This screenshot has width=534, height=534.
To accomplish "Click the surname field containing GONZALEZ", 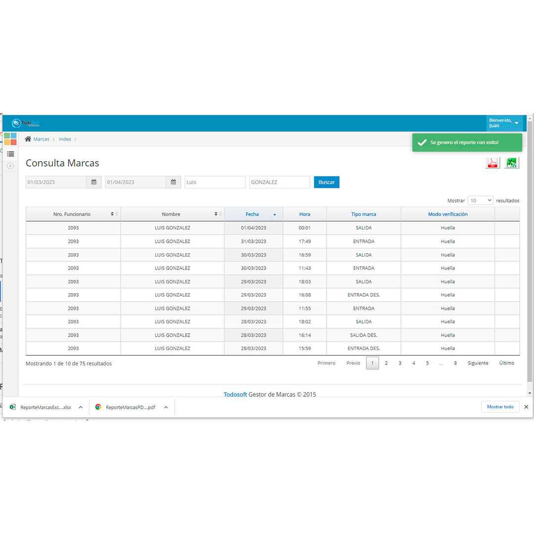I will tap(279, 182).
